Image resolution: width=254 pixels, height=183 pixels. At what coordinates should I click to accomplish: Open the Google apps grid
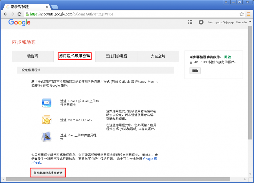[190, 22]
